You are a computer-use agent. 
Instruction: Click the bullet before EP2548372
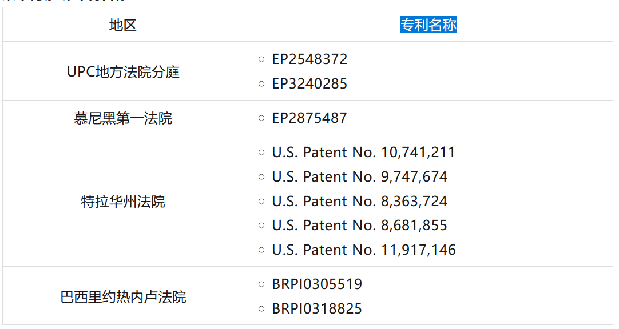click(261, 59)
